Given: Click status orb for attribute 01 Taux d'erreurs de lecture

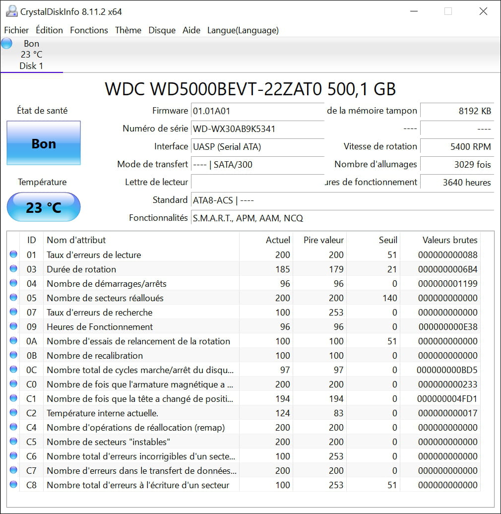Looking at the screenshot, I should click(13, 254).
